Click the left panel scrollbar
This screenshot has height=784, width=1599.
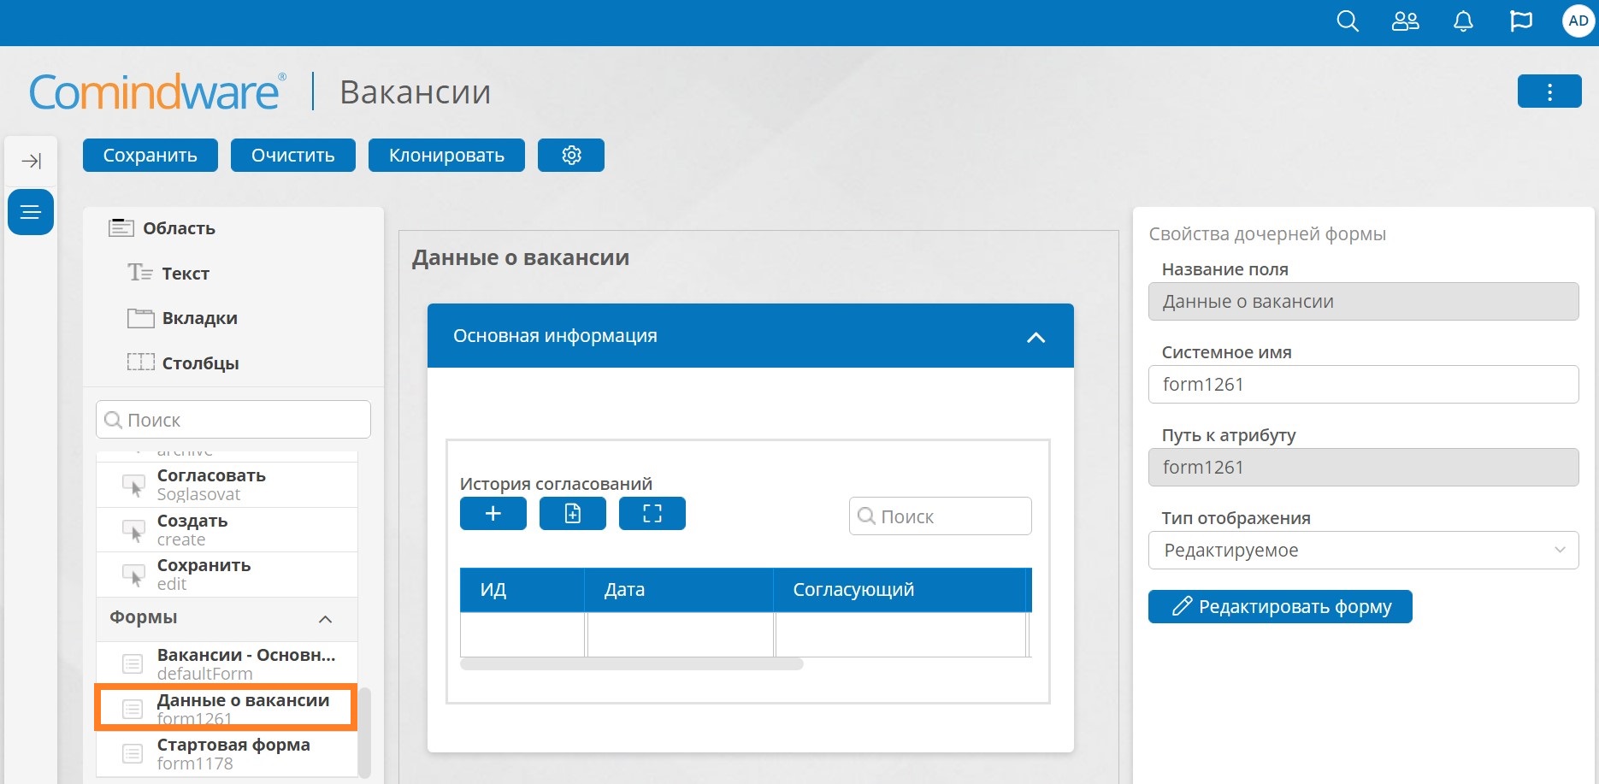[365, 733]
